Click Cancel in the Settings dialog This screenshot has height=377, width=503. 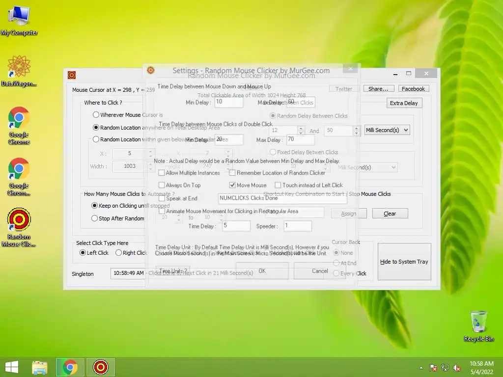point(320,271)
